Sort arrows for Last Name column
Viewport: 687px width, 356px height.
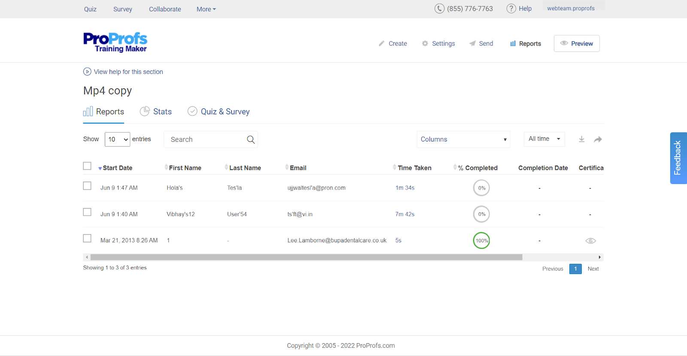(x=226, y=167)
